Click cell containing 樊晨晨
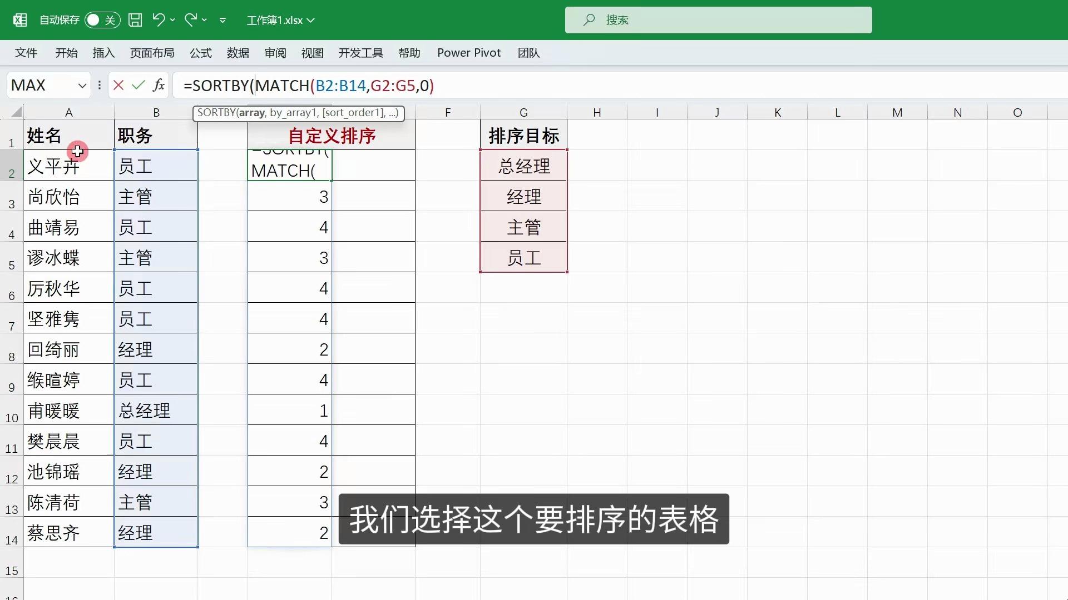1068x600 pixels. click(x=69, y=441)
